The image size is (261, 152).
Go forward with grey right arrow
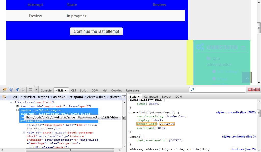click(x=23, y=90)
